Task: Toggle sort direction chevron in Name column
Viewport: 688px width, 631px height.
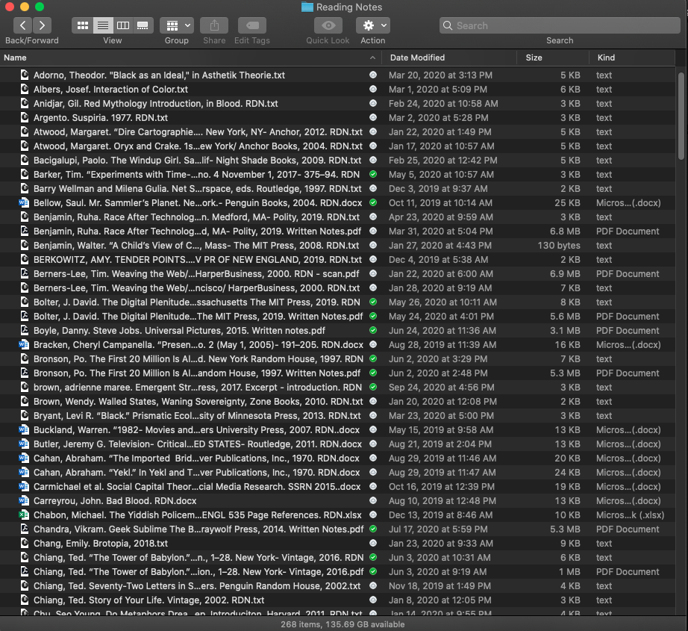Action: pyautogui.click(x=372, y=57)
